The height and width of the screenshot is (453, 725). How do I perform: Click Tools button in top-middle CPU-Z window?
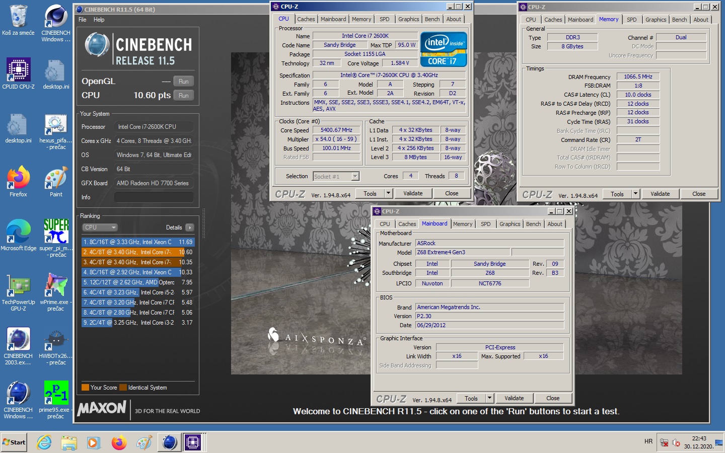click(x=370, y=194)
